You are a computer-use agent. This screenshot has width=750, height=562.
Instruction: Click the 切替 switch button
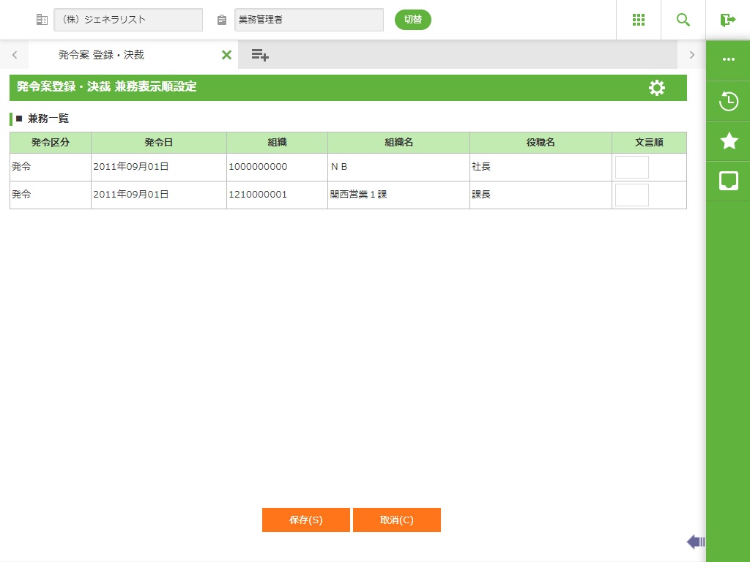pos(413,20)
